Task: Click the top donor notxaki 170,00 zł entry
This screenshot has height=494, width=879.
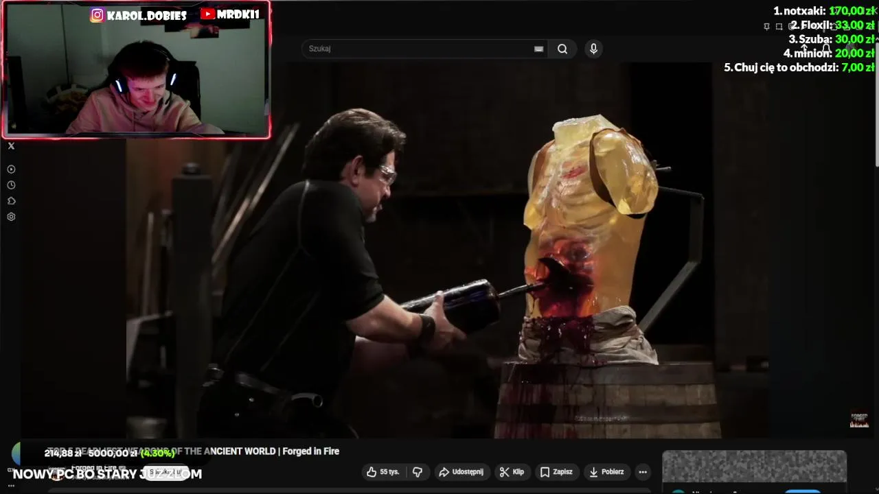Action: [x=824, y=11]
